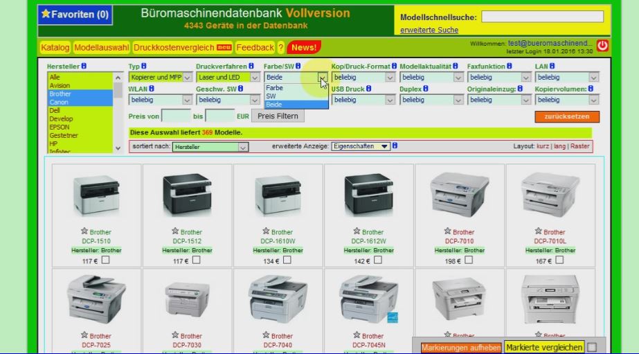Click the info icon beside USB Druck

point(369,89)
